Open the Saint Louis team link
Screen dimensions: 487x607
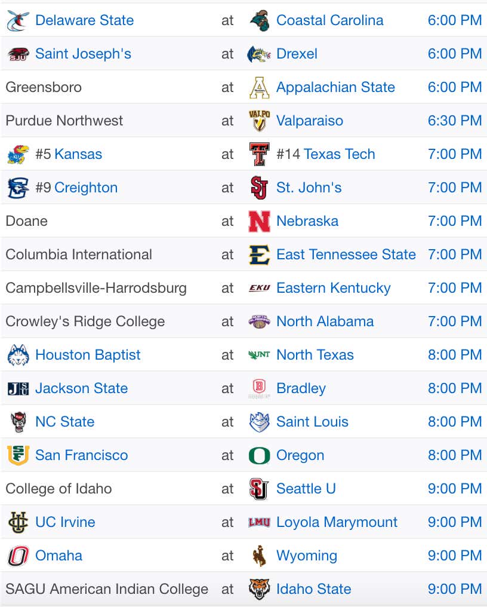coord(312,422)
